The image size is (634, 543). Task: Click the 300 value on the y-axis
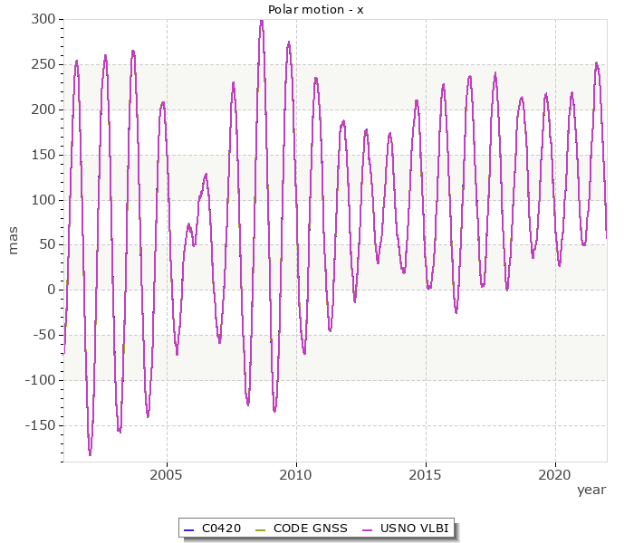coord(43,19)
